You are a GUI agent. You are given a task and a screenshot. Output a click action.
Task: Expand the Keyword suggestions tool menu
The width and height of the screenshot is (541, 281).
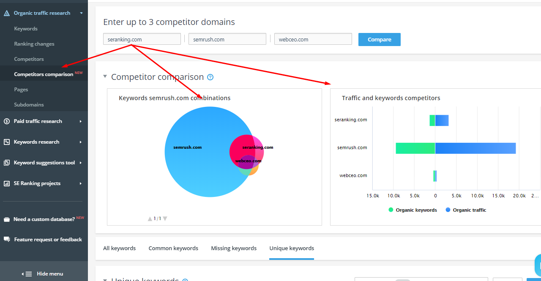tap(80, 163)
